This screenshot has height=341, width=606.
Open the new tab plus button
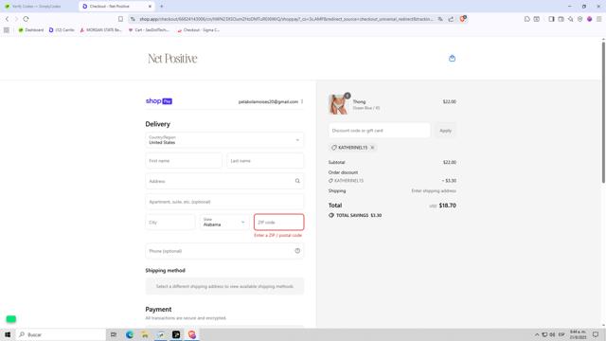click(162, 7)
